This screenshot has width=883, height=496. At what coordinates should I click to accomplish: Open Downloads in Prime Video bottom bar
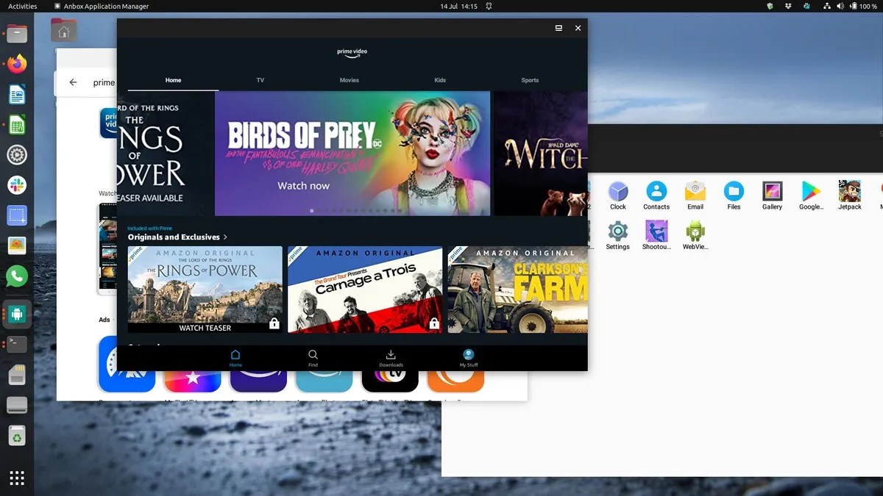click(391, 356)
